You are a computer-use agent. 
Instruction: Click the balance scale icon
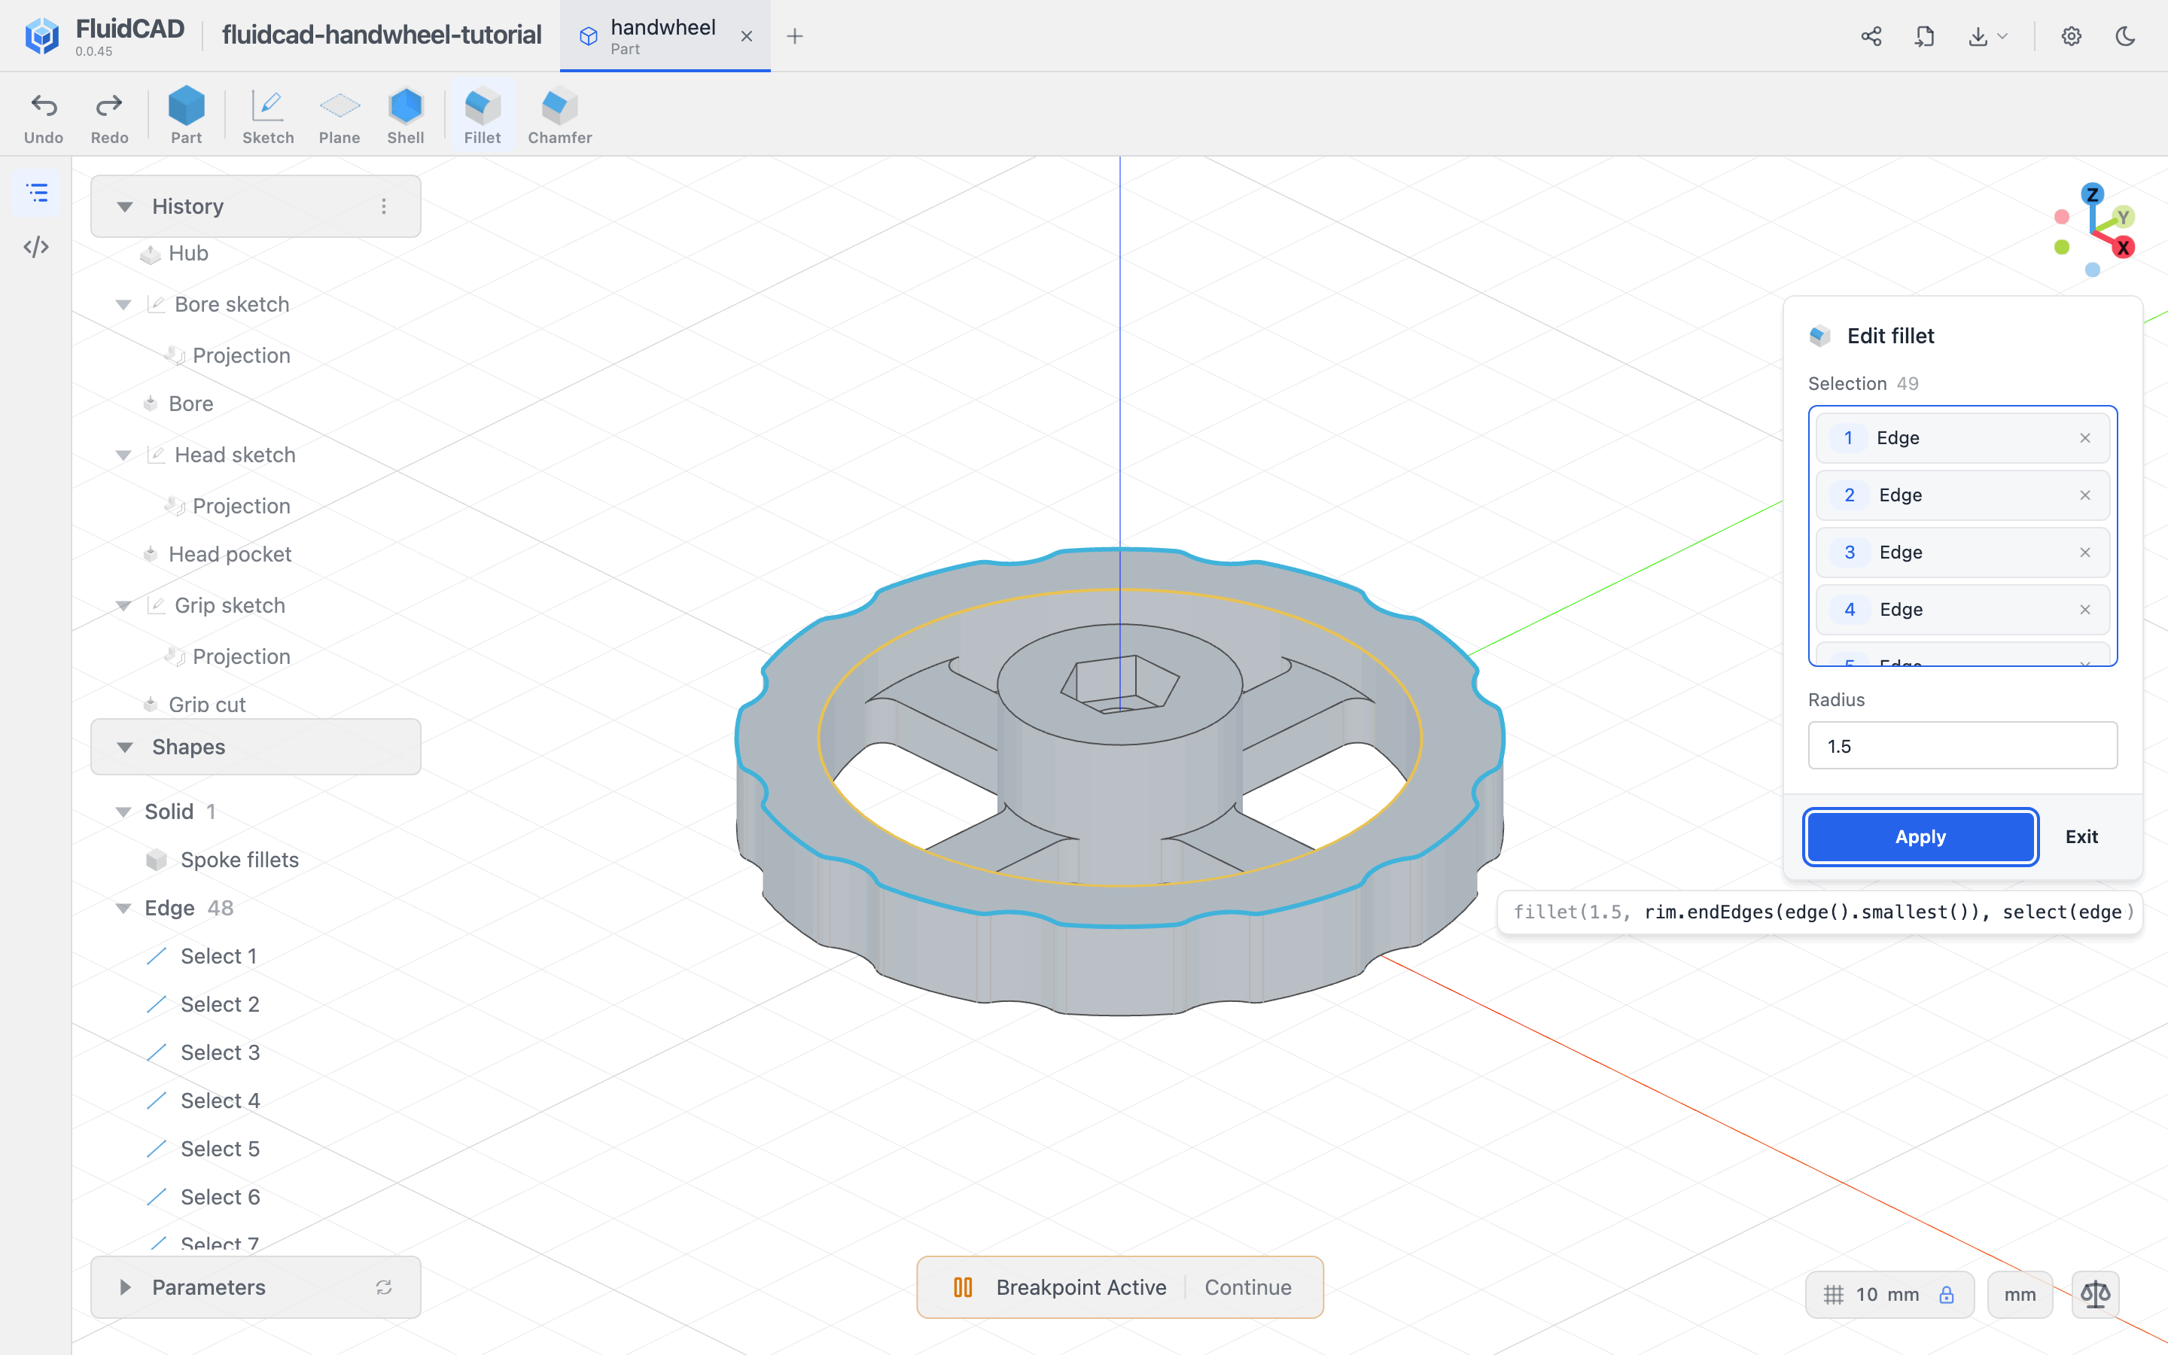pos(2096,1294)
